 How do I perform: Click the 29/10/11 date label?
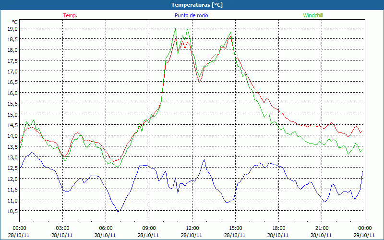pyautogui.click(x=364, y=235)
